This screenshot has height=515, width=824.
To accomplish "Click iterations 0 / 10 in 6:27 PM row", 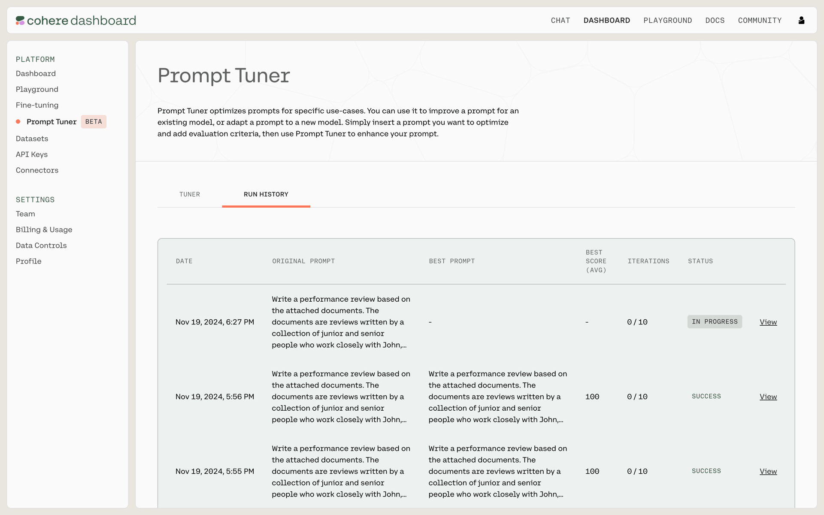I will [x=637, y=322].
